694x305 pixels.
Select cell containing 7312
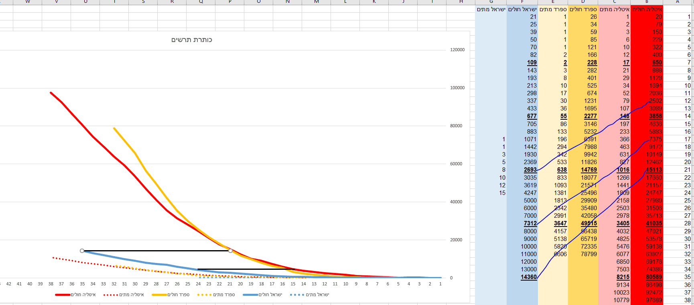pyautogui.click(x=522, y=223)
